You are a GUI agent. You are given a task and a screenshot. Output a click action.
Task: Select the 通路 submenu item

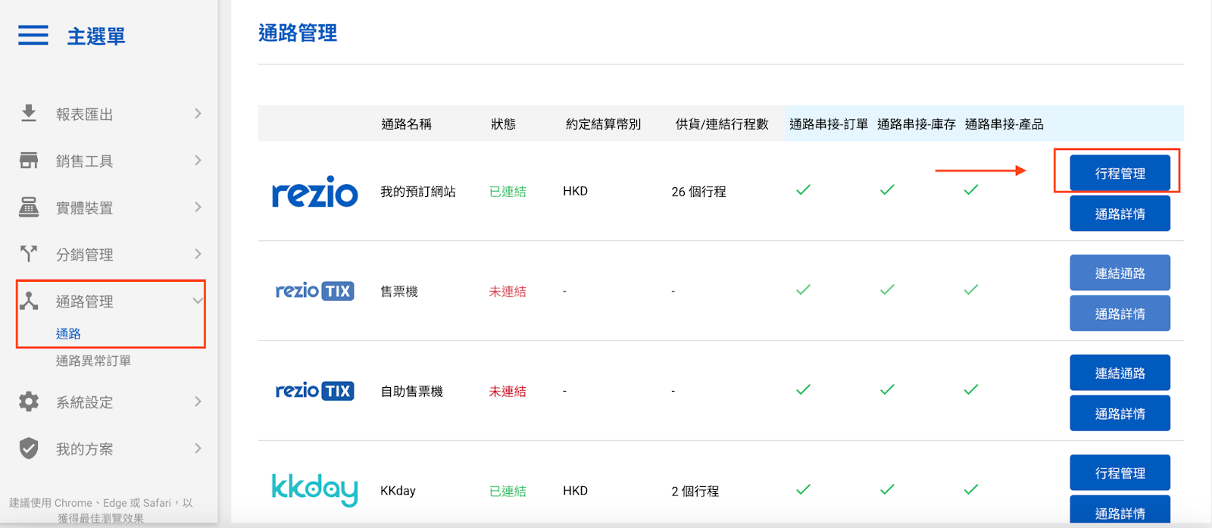click(x=68, y=333)
